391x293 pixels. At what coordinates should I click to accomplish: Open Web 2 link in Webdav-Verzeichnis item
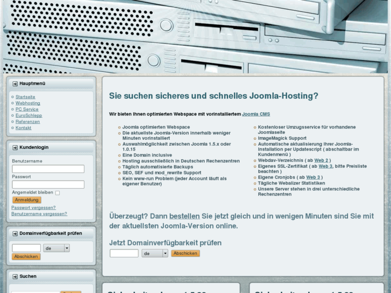coord(321,160)
